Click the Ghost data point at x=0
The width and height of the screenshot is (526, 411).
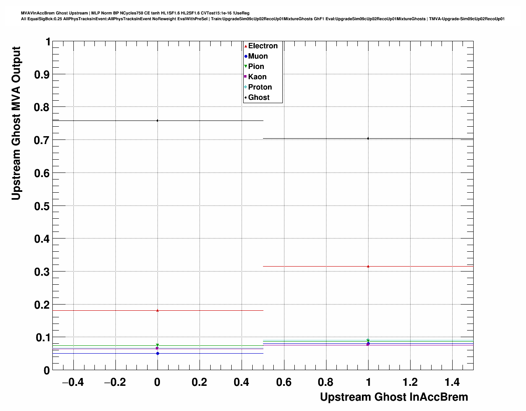point(157,120)
